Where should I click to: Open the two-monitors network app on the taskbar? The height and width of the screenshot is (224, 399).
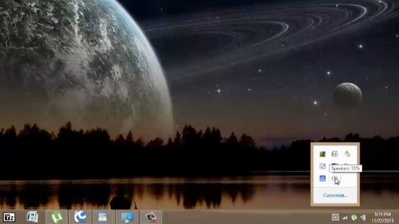tap(127, 217)
